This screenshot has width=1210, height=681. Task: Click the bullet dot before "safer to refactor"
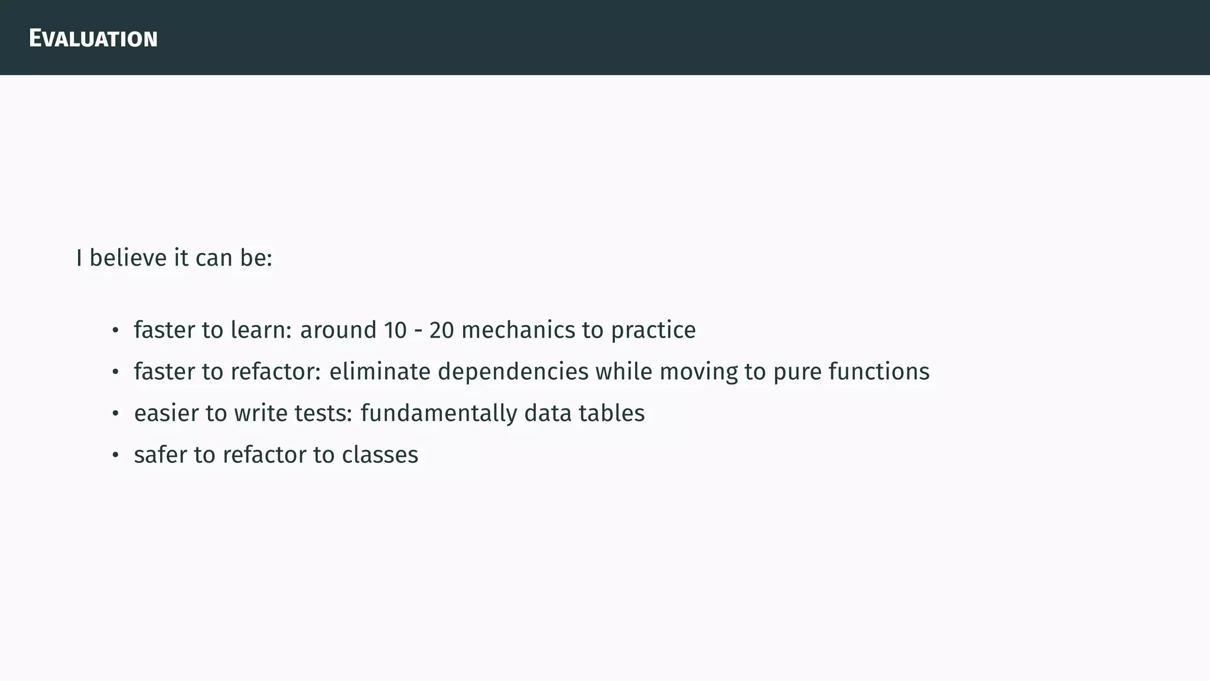coord(116,455)
